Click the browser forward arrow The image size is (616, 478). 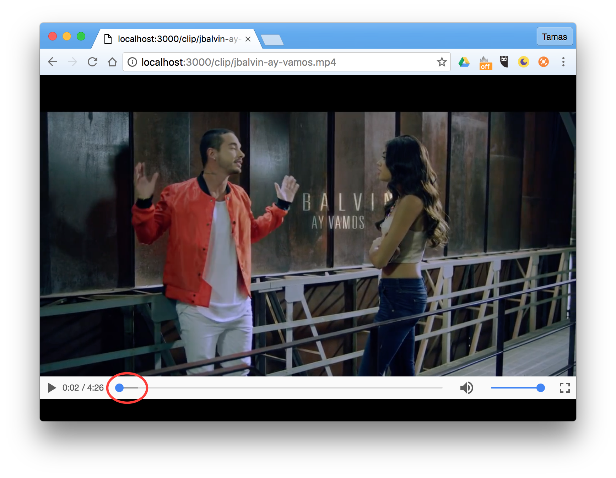click(72, 62)
